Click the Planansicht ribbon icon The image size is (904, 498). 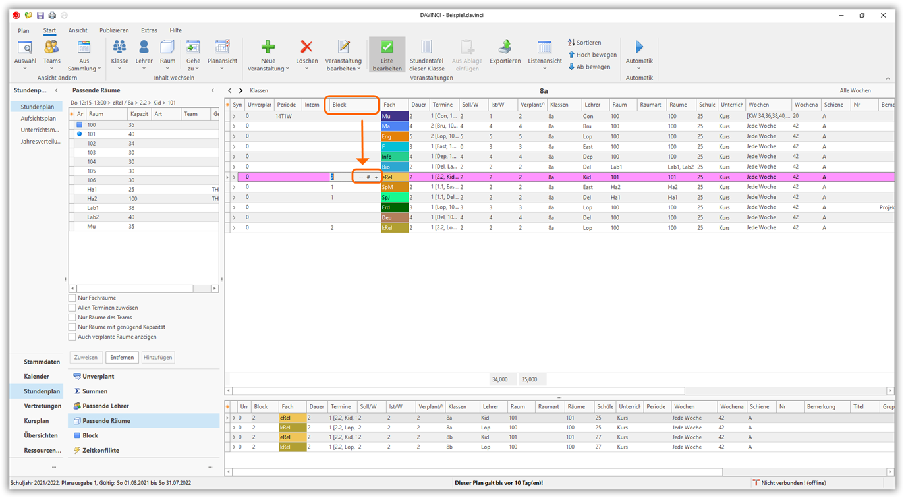[222, 47]
